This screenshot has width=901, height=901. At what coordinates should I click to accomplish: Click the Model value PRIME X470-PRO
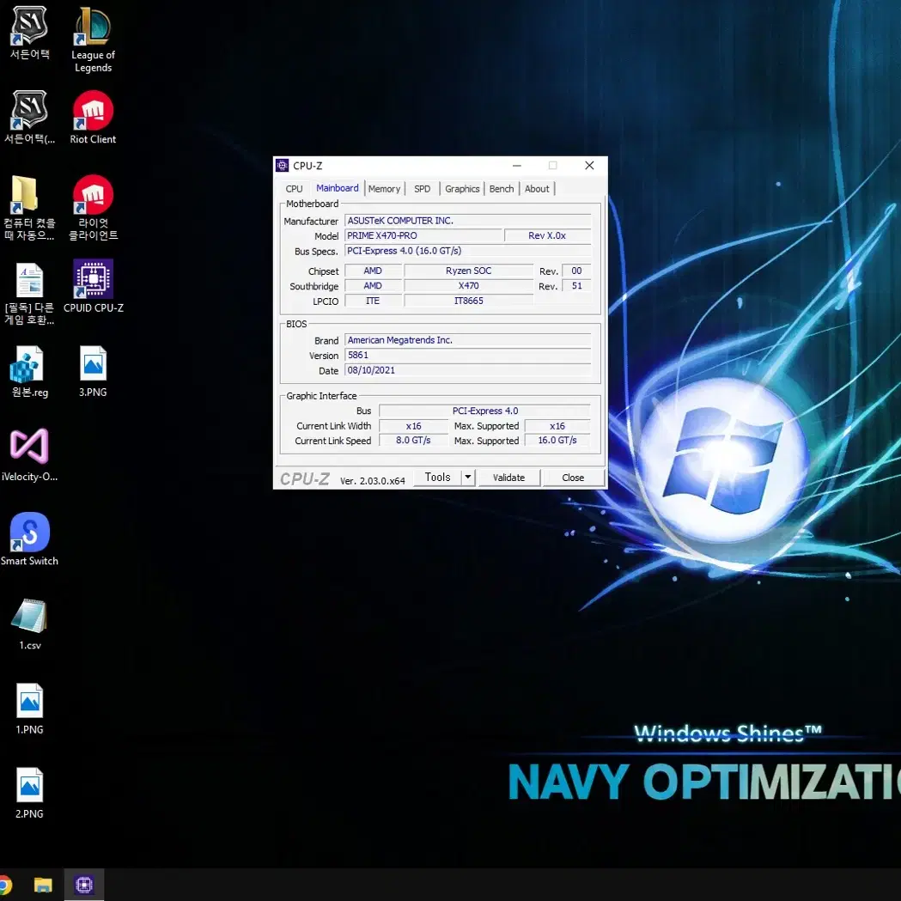coord(423,235)
